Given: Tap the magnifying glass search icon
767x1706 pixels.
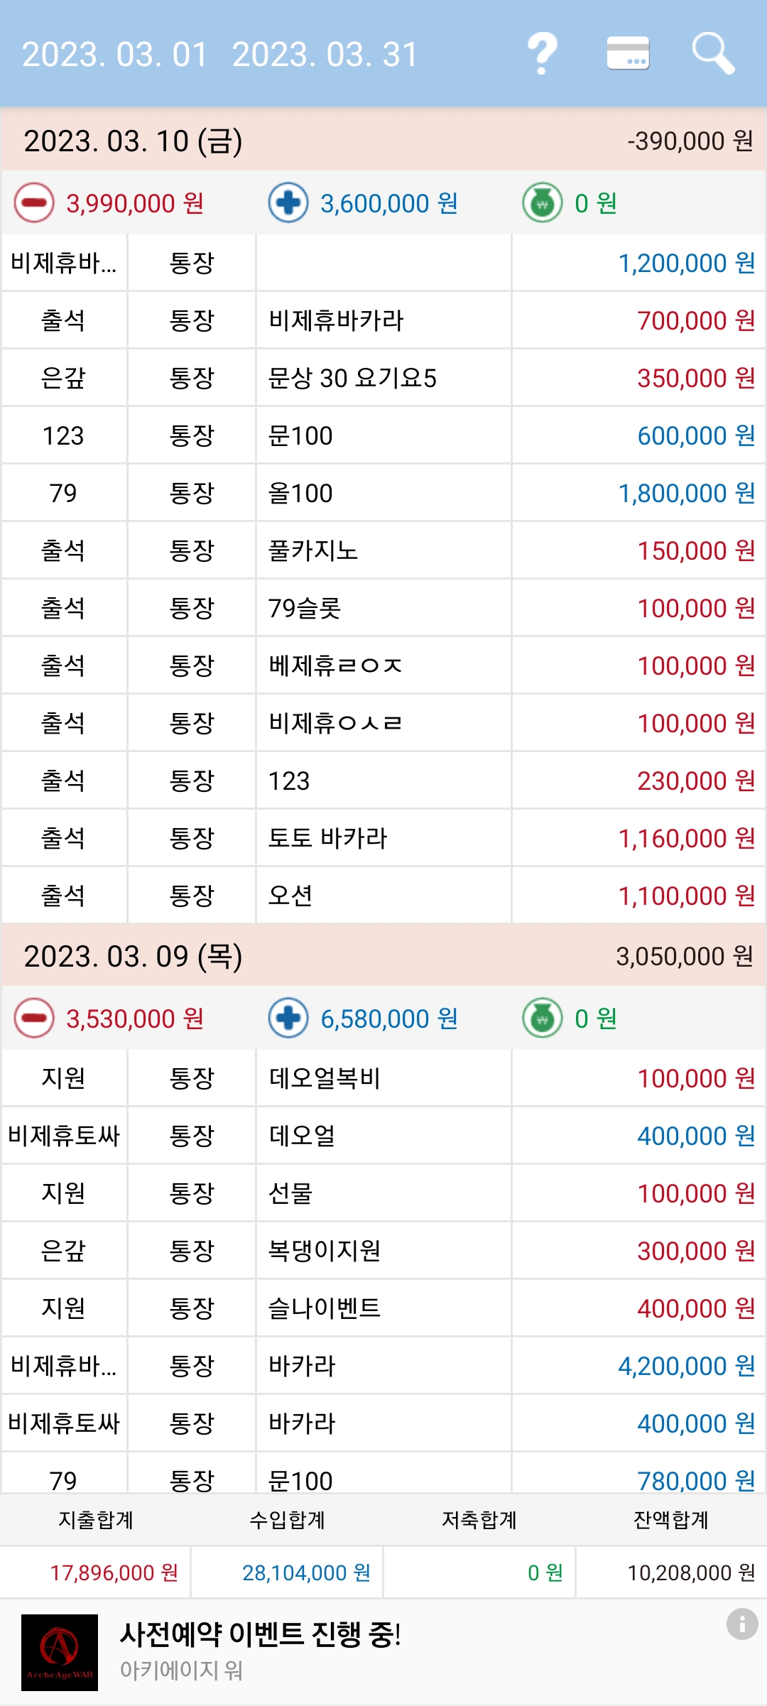Looking at the screenshot, I should tap(713, 53).
